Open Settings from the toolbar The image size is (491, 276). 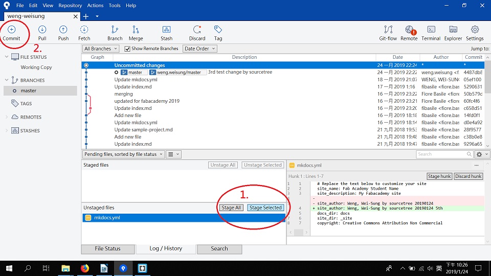click(x=475, y=33)
